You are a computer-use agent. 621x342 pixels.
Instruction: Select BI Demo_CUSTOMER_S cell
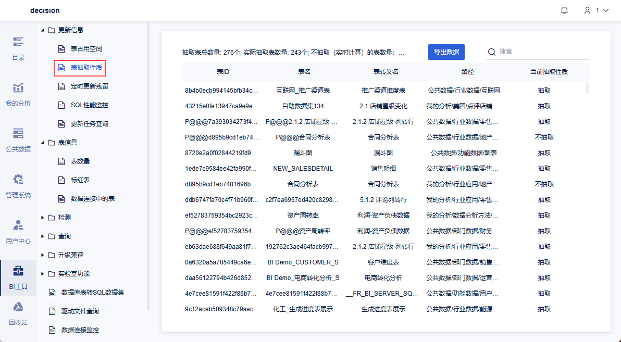click(303, 262)
